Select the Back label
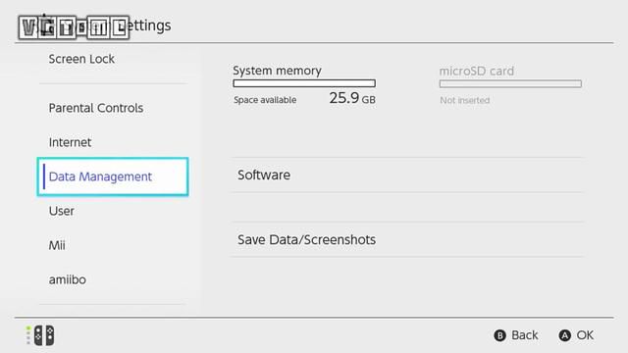Viewport: 628px width, 353px height. 525,335
